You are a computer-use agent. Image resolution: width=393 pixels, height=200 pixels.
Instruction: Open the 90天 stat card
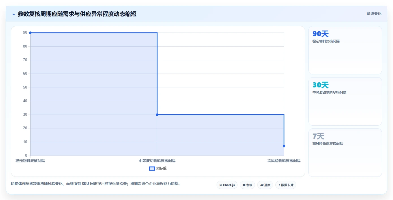pos(345,50)
